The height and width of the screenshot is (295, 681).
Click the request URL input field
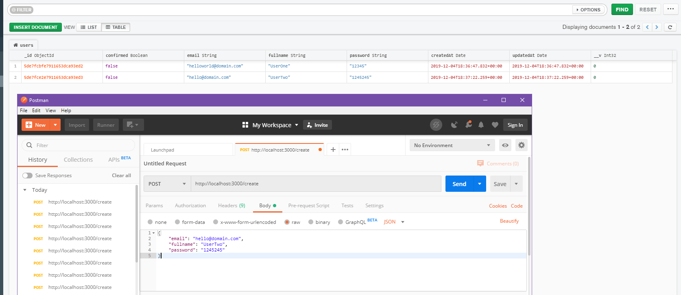coord(316,184)
